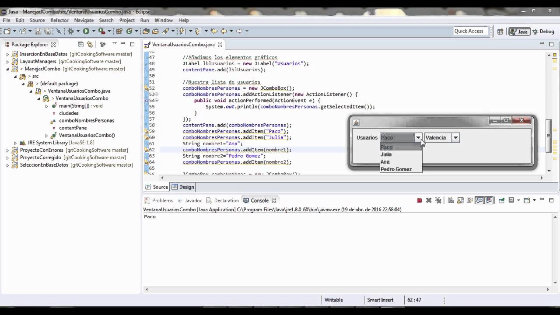Select Pedro Gomez in the dropdown list

[401, 169]
